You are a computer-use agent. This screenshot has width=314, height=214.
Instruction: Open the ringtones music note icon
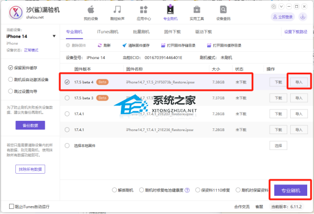pyautogui.click(x=117, y=10)
